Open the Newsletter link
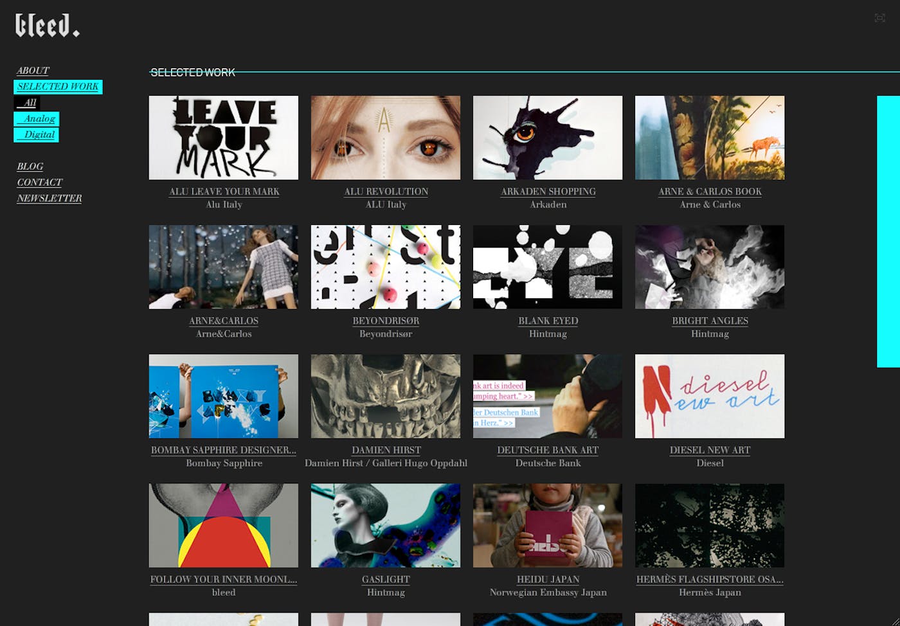This screenshot has height=626, width=900. 50,199
